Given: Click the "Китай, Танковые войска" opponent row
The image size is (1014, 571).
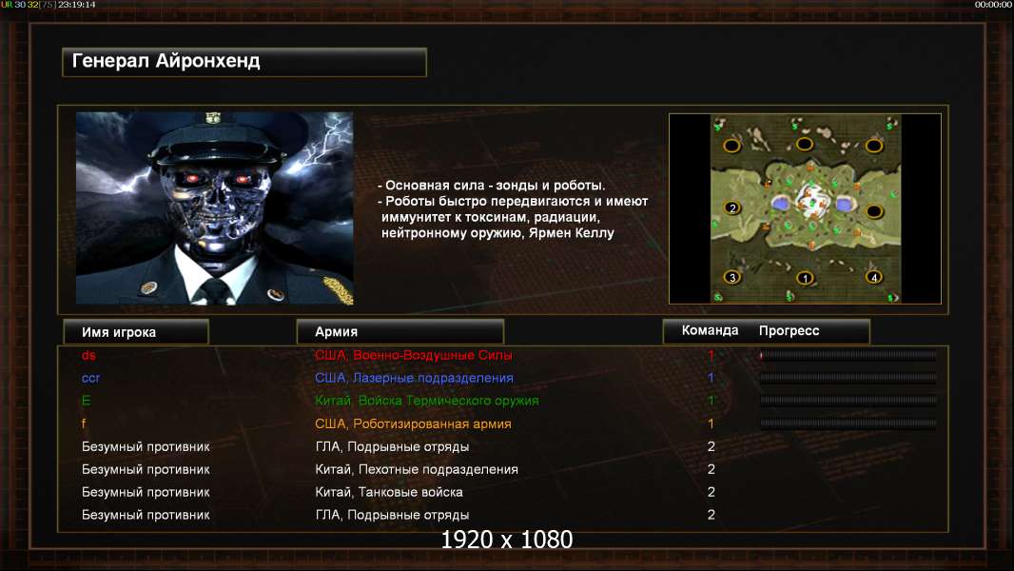Looking at the screenshot, I should pyautogui.click(x=388, y=492).
